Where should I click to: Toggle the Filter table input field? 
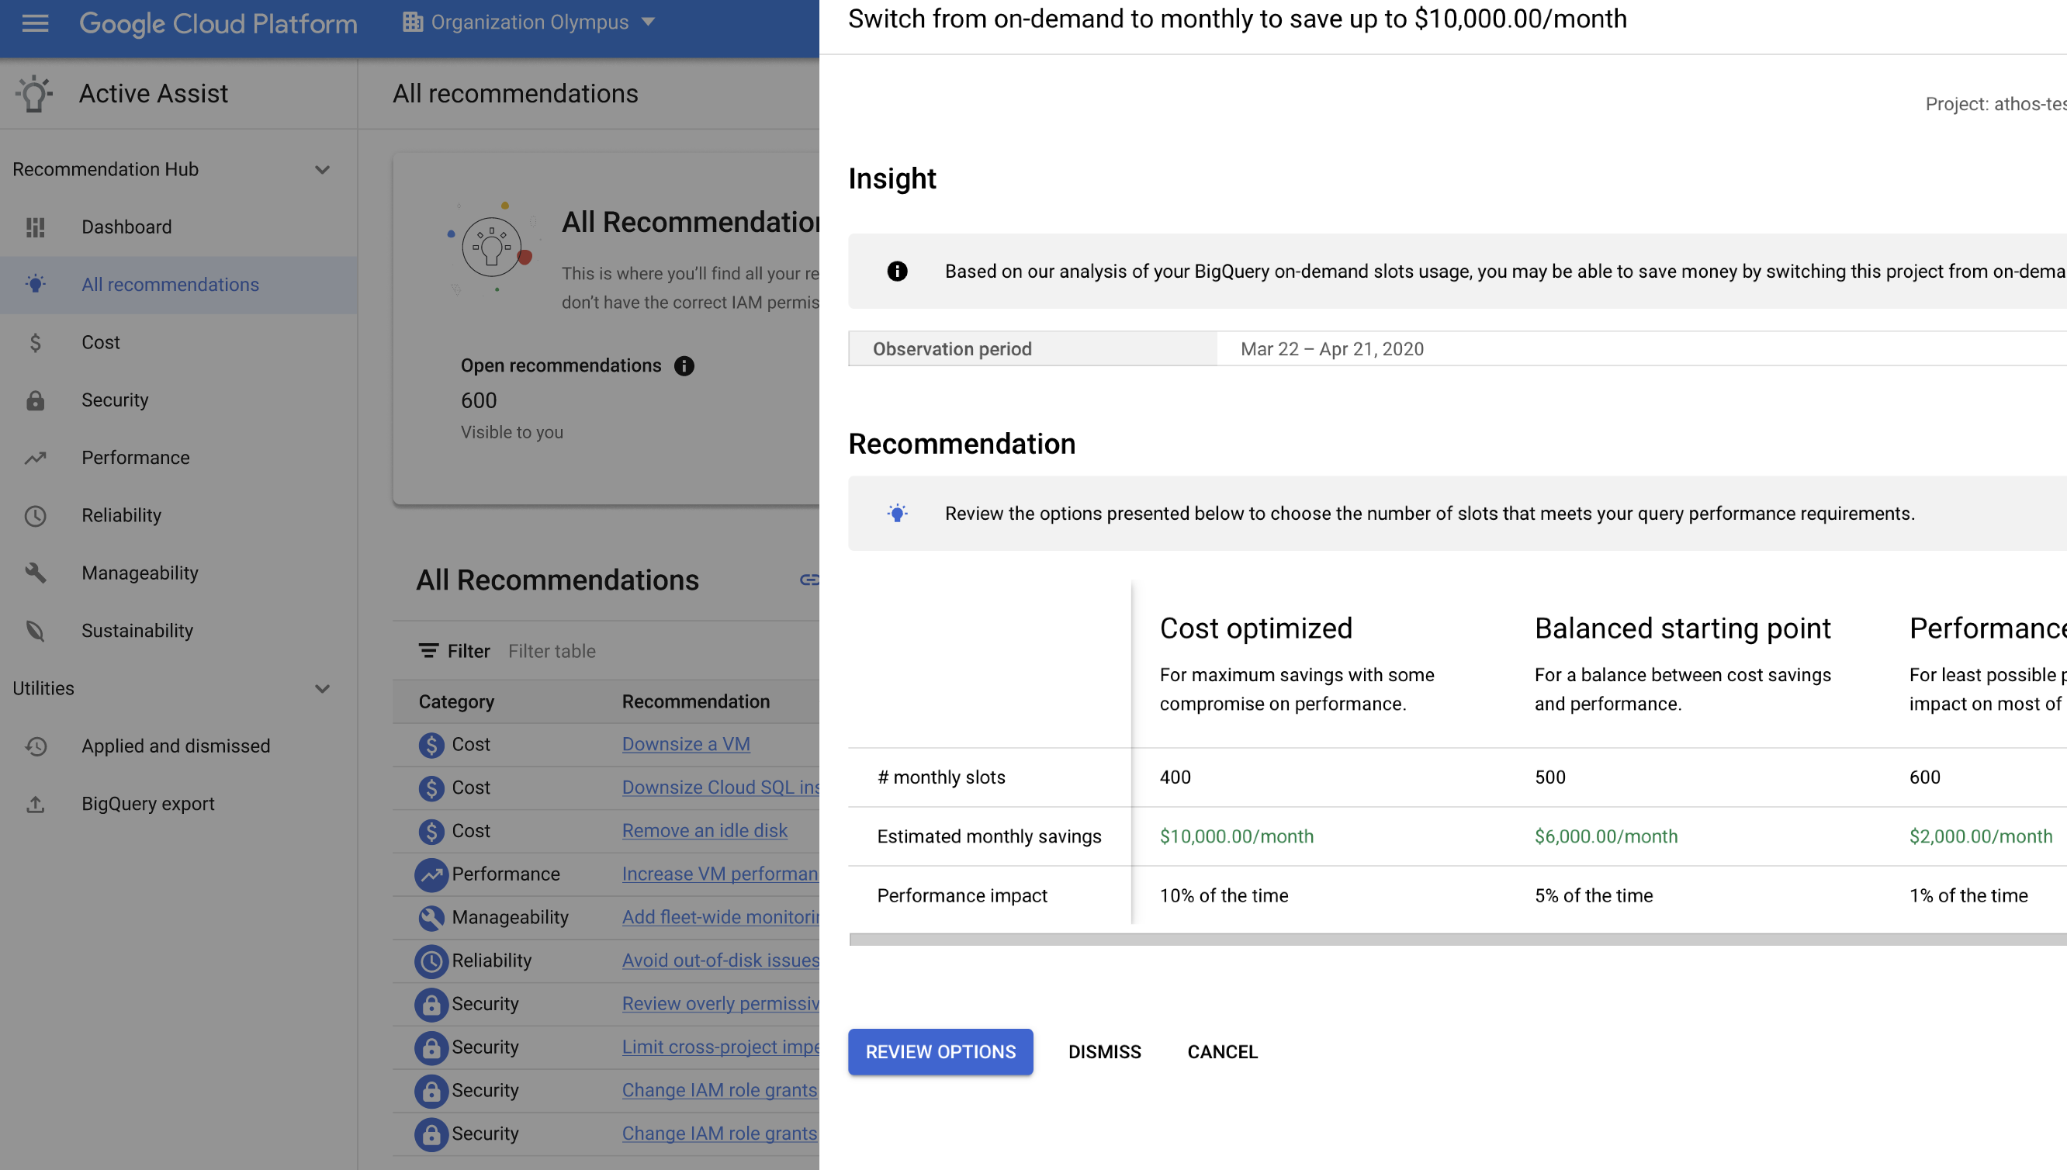coord(552,650)
